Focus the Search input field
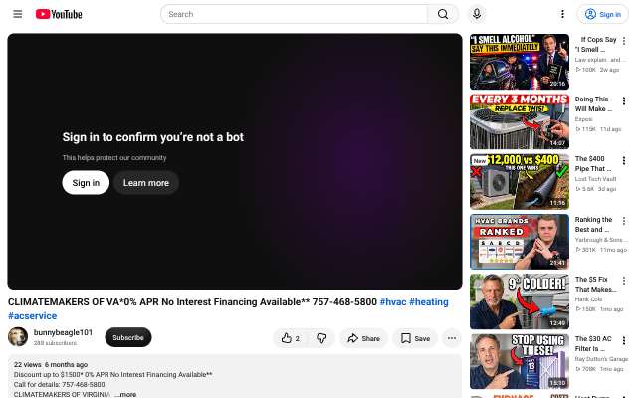Screen dimensions: 637x398 coord(295,14)
